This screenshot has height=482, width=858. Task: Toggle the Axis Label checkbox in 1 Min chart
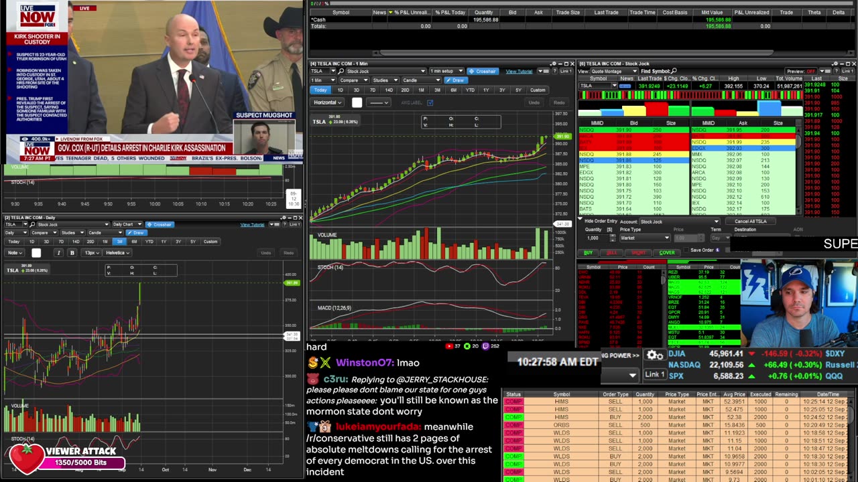pos(430,102)
